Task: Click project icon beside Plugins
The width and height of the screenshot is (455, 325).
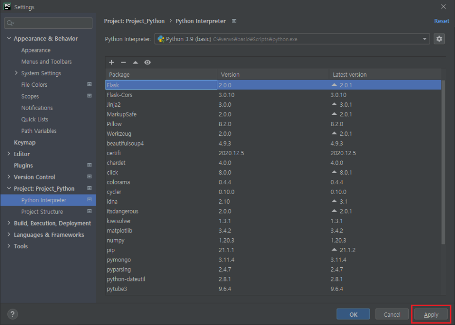Action: pos(89,165)
